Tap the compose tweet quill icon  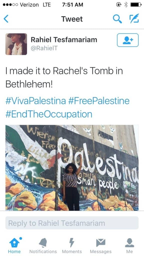pyautogui.click(x=134, y=18)
